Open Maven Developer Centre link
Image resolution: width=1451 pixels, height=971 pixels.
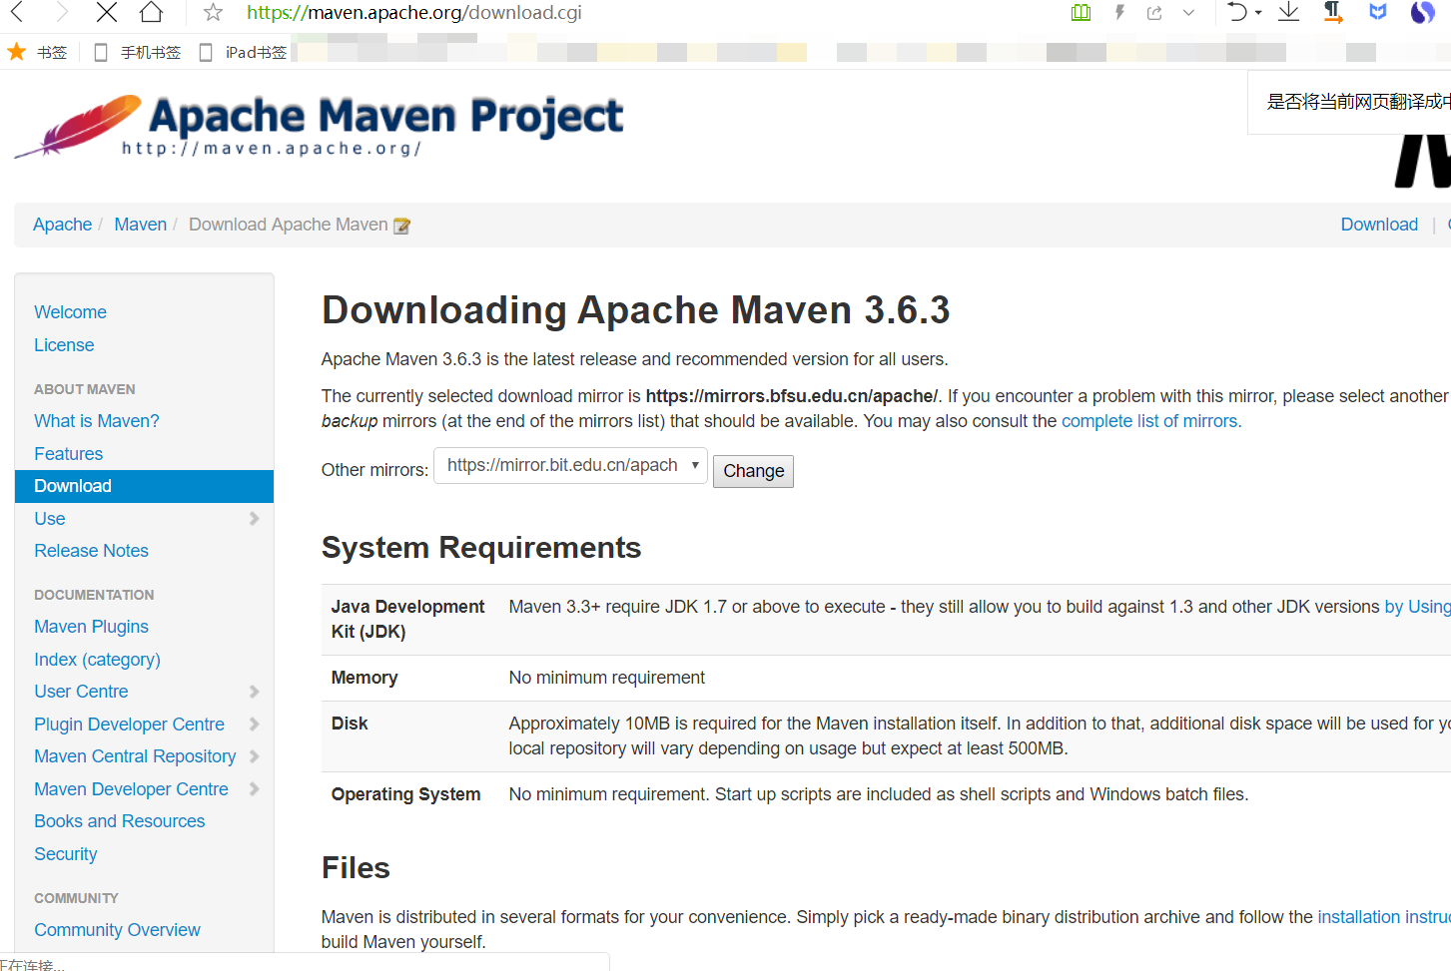pyautogui.click(x=131, y=789)
